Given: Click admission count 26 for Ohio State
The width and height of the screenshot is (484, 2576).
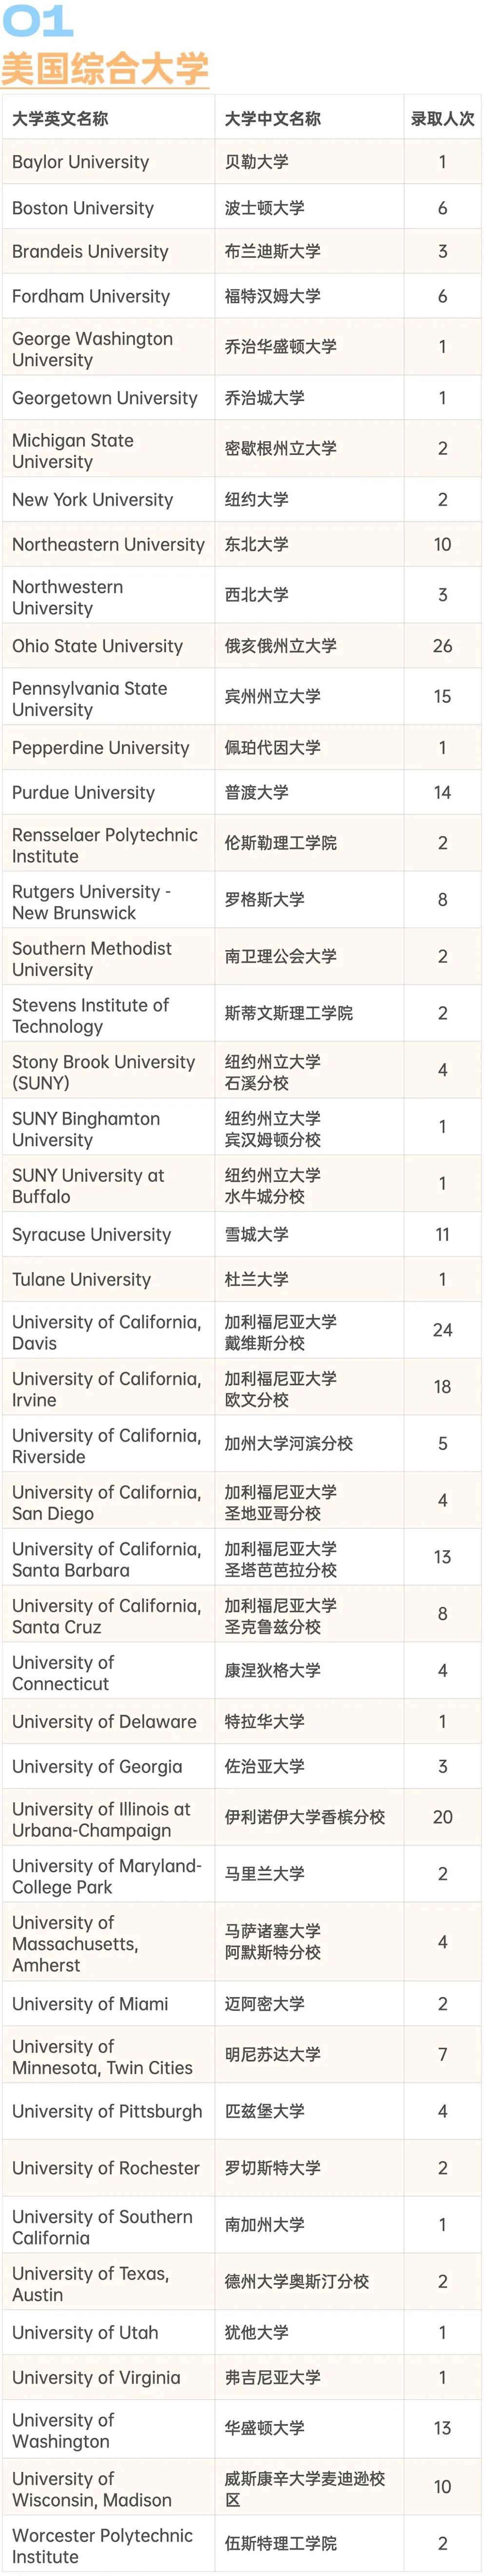Looking at the screenshot, I should pos(442,646).
